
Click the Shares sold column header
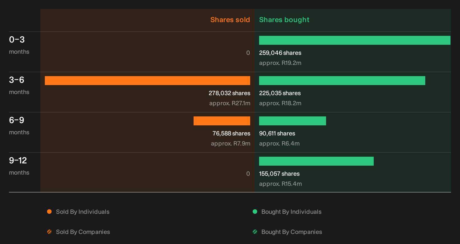(230, 20)
